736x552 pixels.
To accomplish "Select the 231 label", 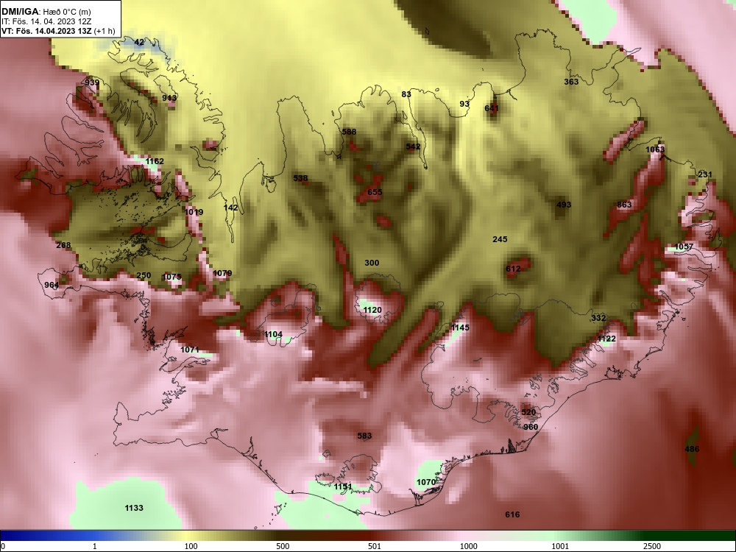I will [x=705, y=174].
